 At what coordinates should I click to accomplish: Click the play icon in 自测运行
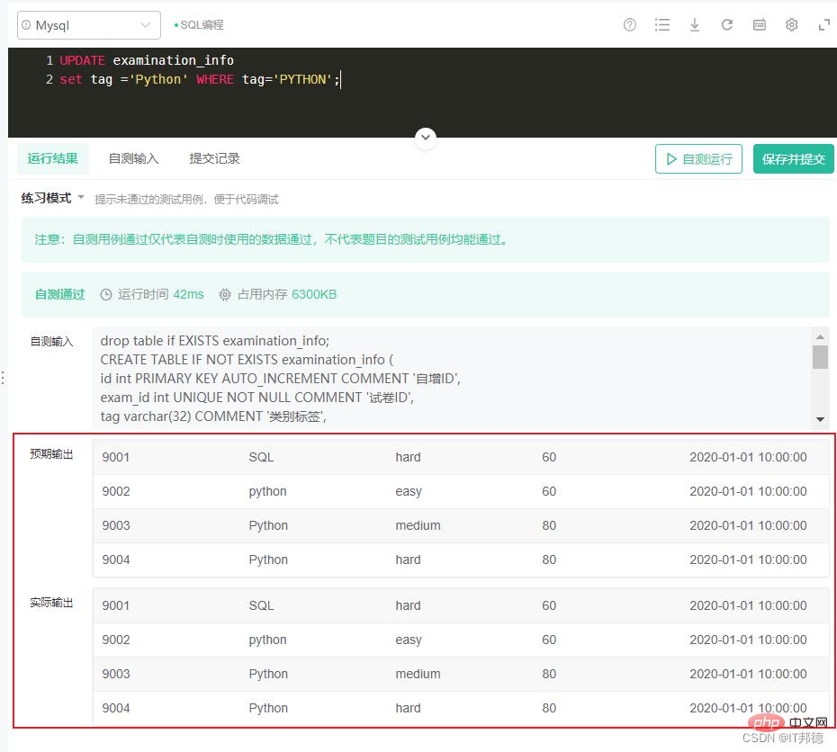point(671,159)
